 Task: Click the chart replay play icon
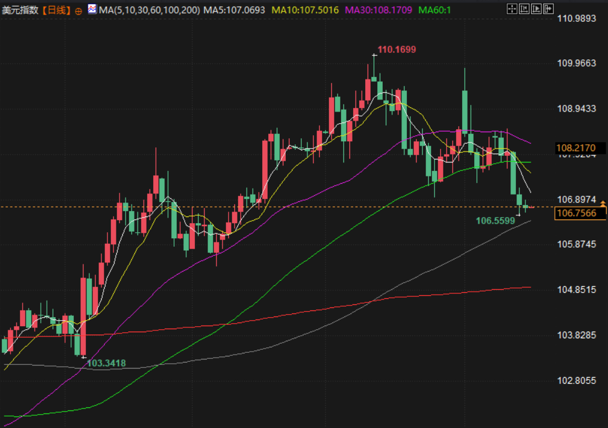(537, 9)
